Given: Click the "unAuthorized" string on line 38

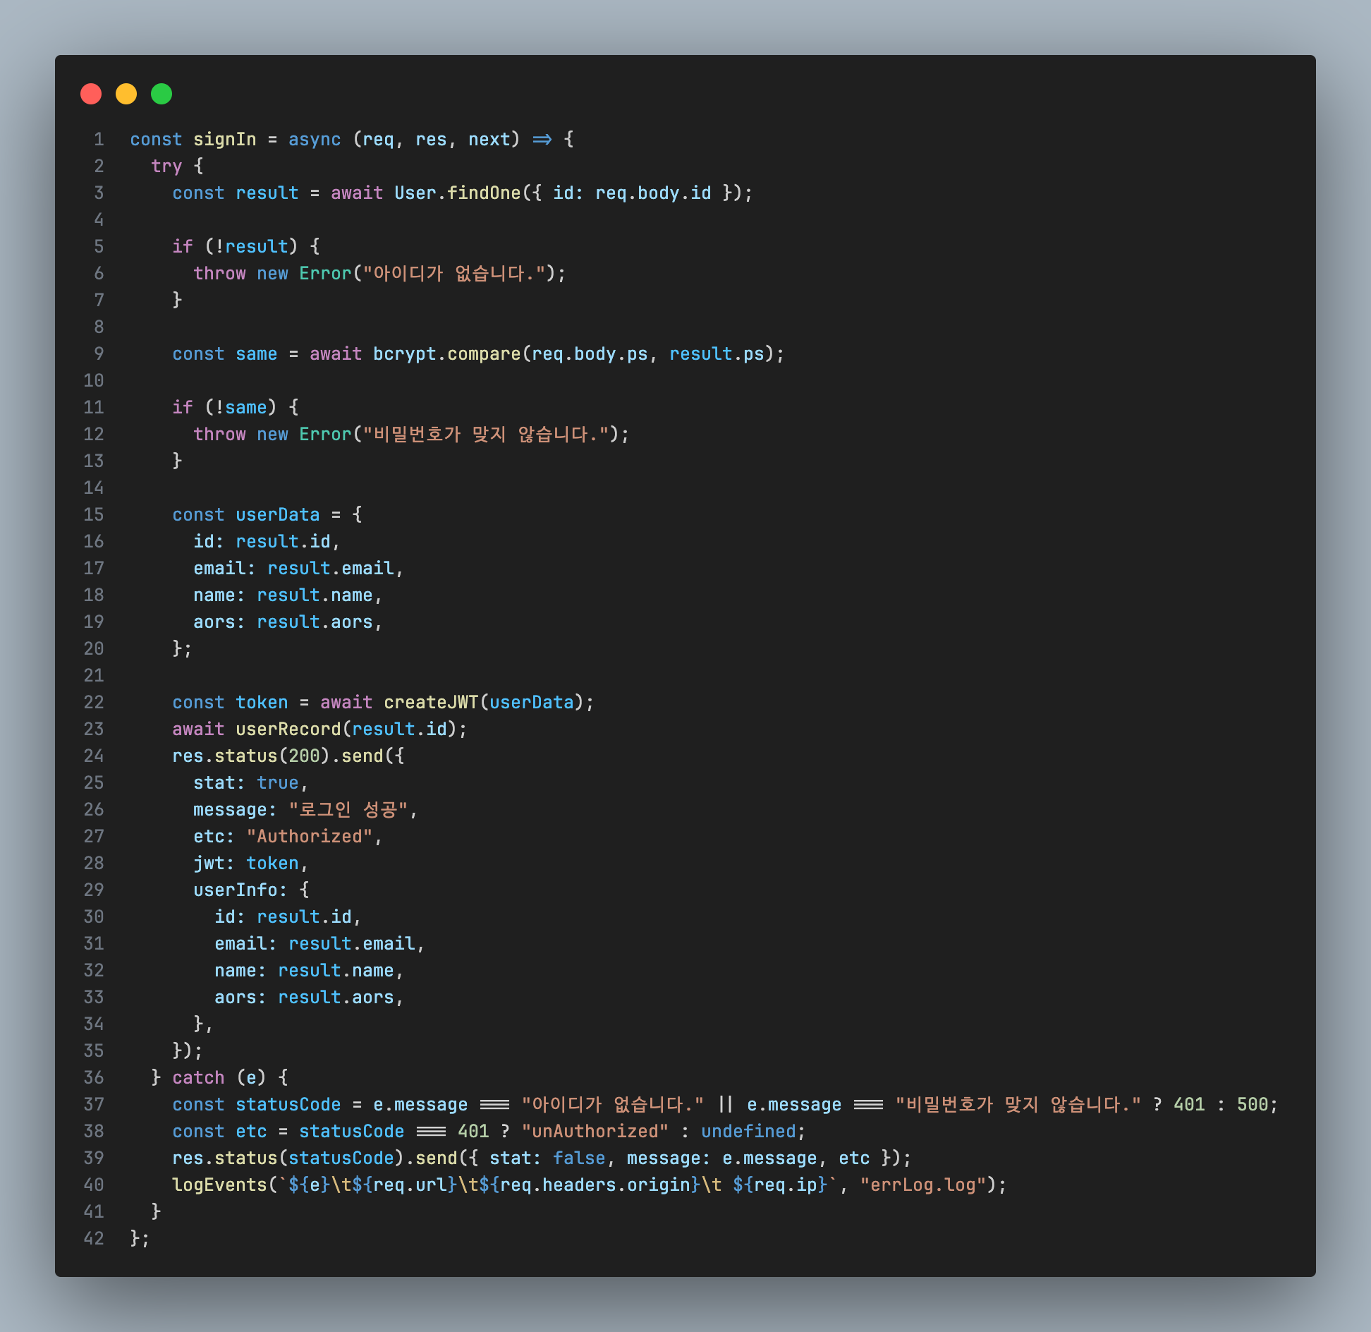Looking at the screenshot, I should [595, 1132].
